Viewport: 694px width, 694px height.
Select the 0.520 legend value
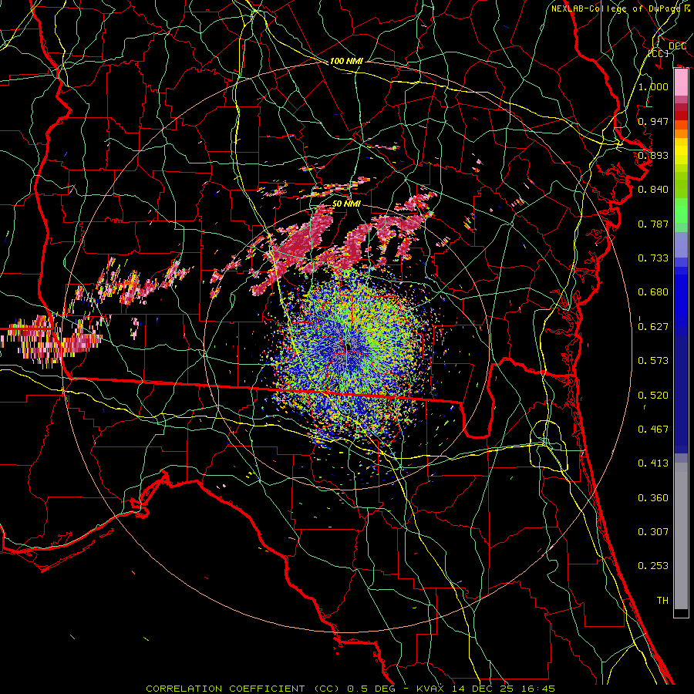[653, 396]
